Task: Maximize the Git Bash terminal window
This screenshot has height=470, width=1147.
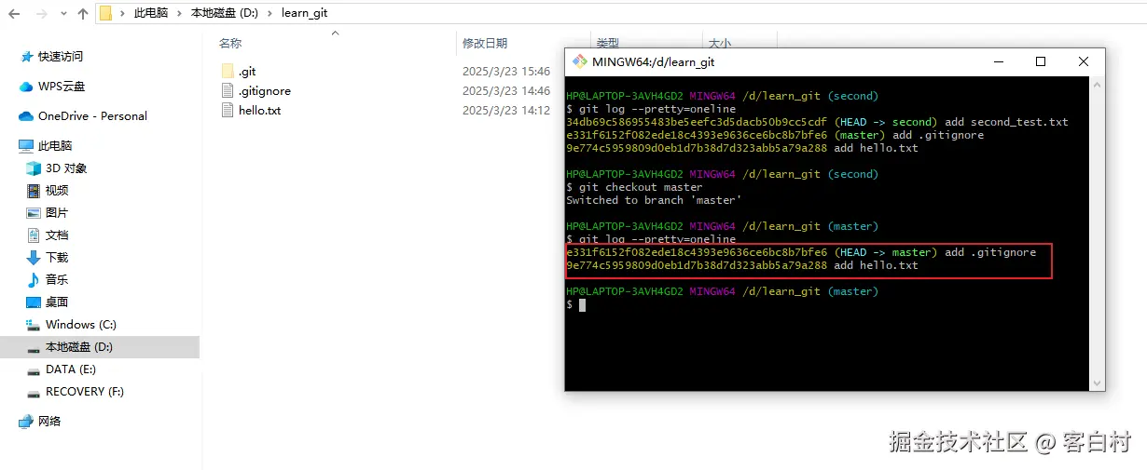Action: (x=1041, y=62)
